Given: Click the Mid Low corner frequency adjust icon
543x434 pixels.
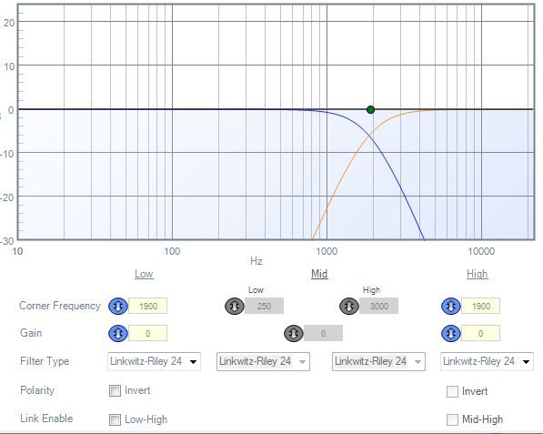Looking at the screenshot, I should click(235, 307).
